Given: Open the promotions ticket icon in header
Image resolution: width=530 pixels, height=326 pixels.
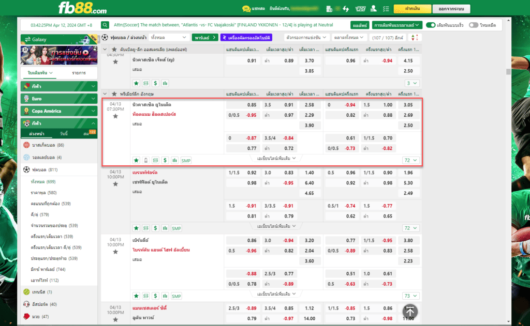Looking at the screenshot, I should pos(360,9).
